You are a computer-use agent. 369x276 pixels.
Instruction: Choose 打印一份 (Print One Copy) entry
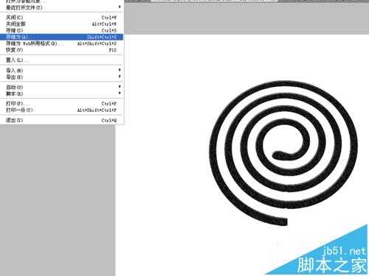click(61, 110)
